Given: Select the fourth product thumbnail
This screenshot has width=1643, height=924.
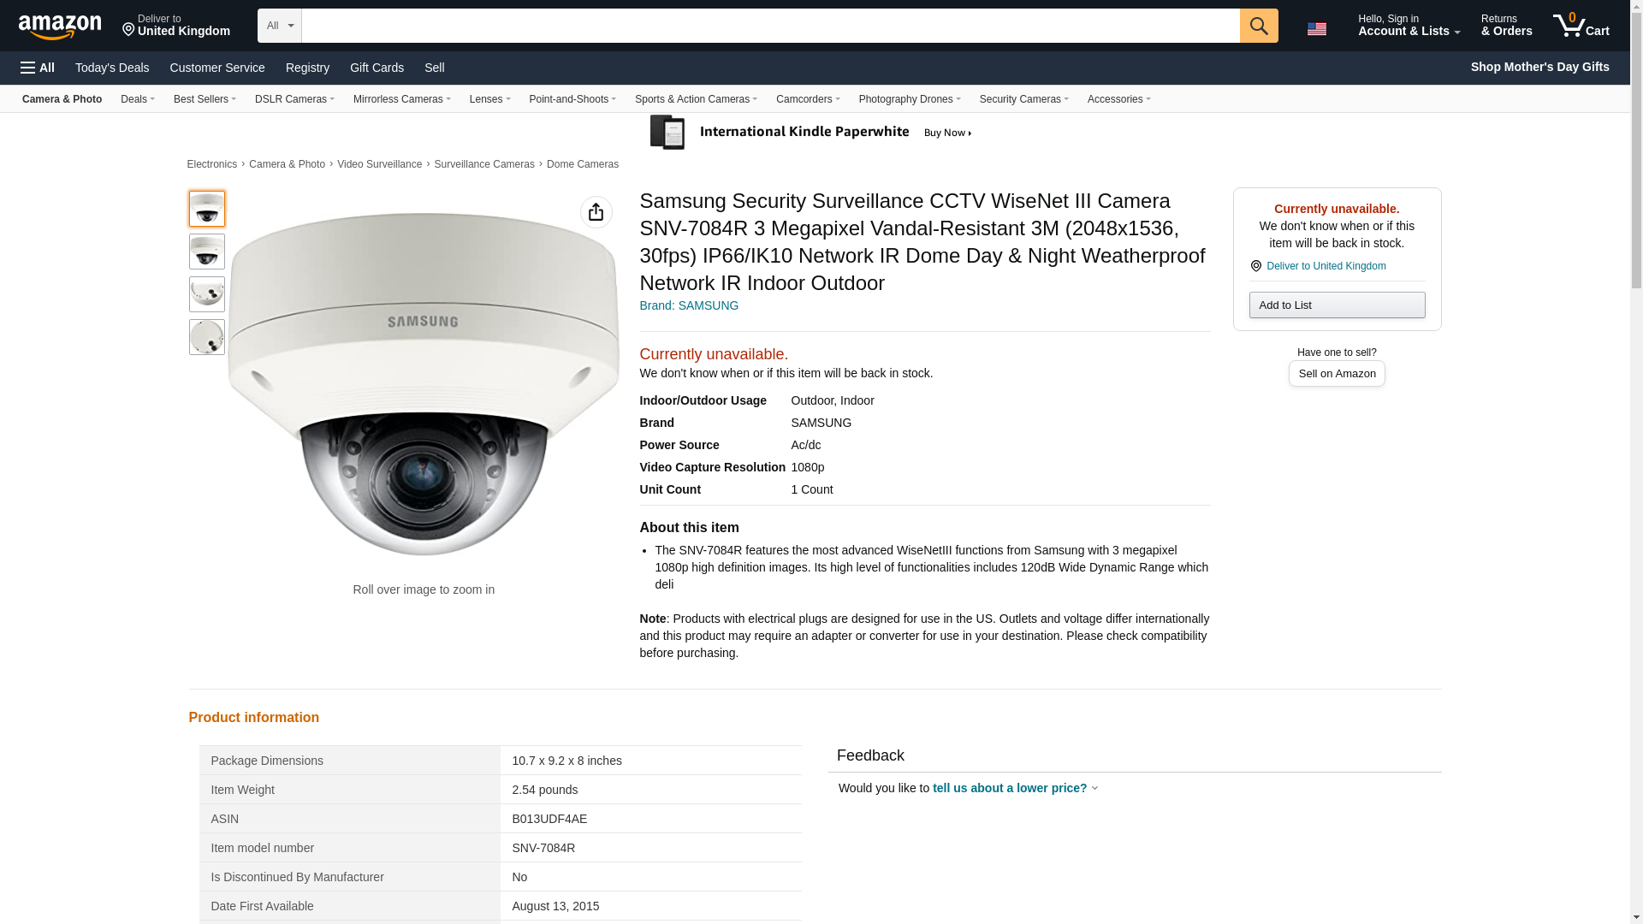Looking at the screenshot, I should pyautogui.click(x=206, y=337).
